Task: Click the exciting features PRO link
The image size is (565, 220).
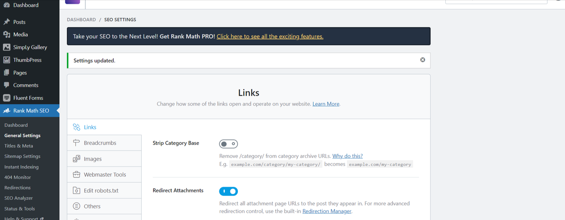Action: click(270, 36)
